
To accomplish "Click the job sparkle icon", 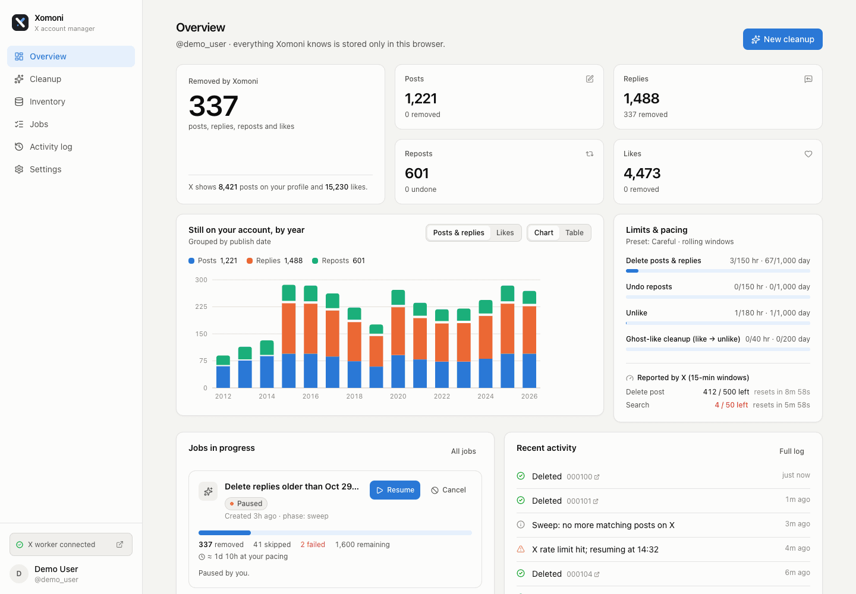I will coord(208,491).
